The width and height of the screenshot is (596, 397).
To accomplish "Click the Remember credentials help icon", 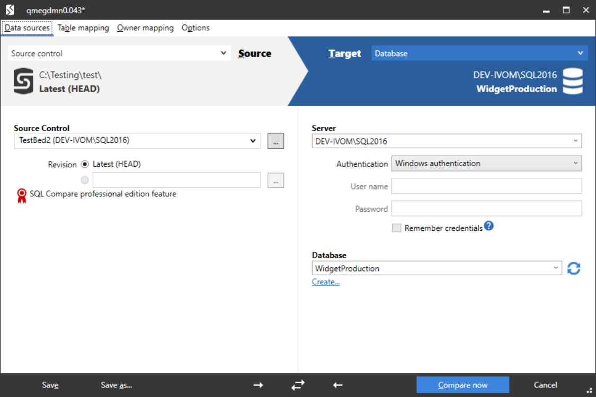I will (488, 226).
